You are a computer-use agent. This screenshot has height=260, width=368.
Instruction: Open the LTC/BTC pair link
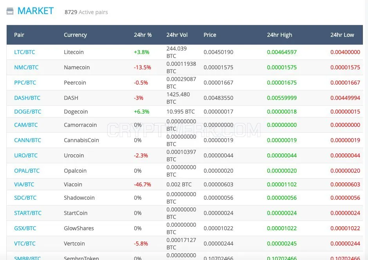pyautogui.click(x=25, y=52)
